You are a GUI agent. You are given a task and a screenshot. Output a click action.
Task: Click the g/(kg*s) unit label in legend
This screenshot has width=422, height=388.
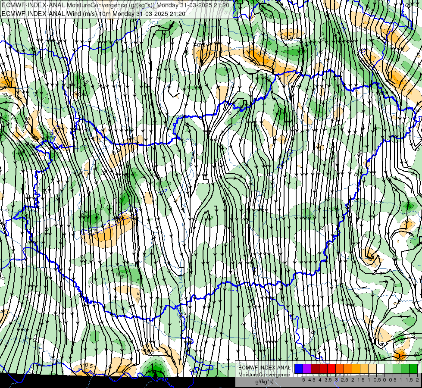(x=265, y=382)
